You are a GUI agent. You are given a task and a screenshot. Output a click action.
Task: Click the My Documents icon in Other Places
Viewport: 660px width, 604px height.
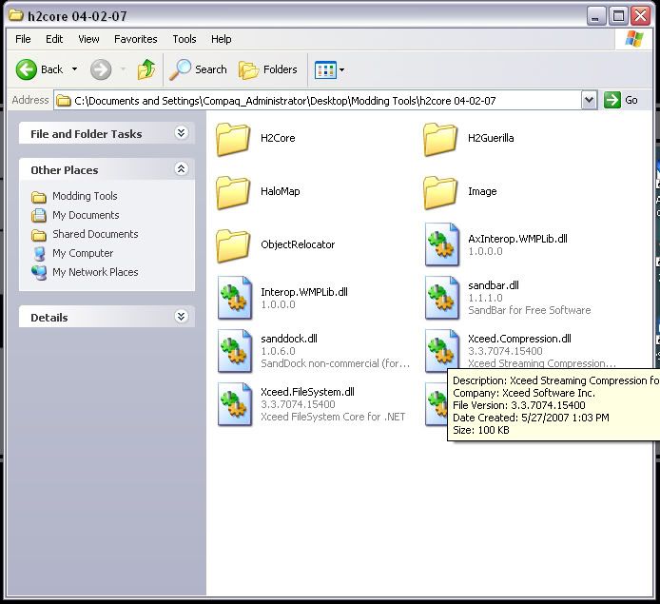click(x=39, y=216)
